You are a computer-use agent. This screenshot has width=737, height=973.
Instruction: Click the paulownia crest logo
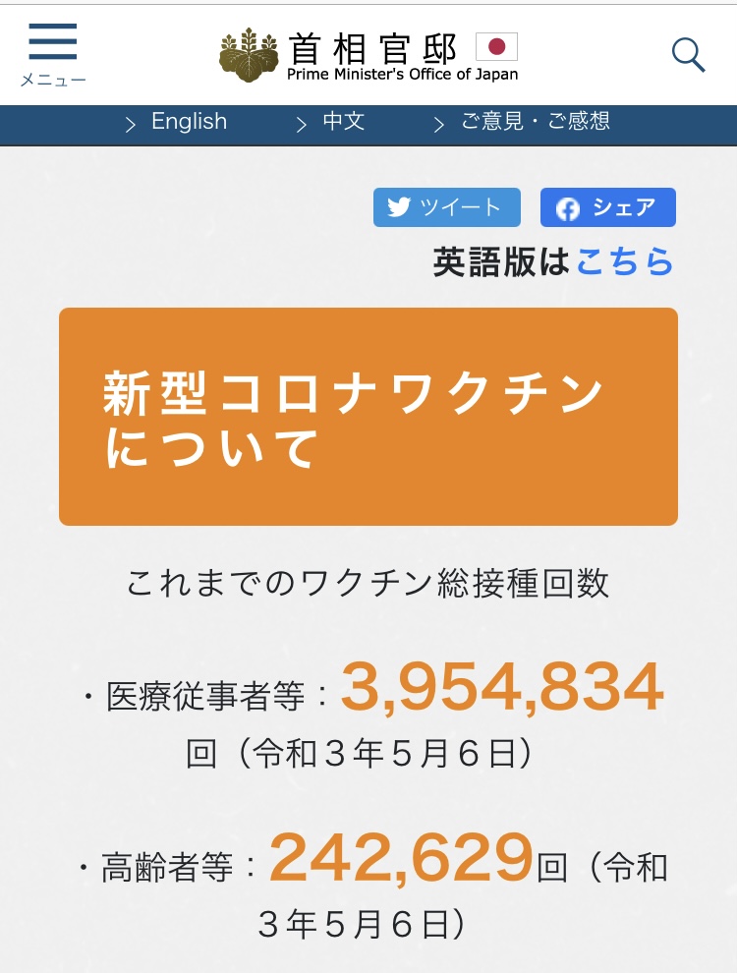coord(249,55)
